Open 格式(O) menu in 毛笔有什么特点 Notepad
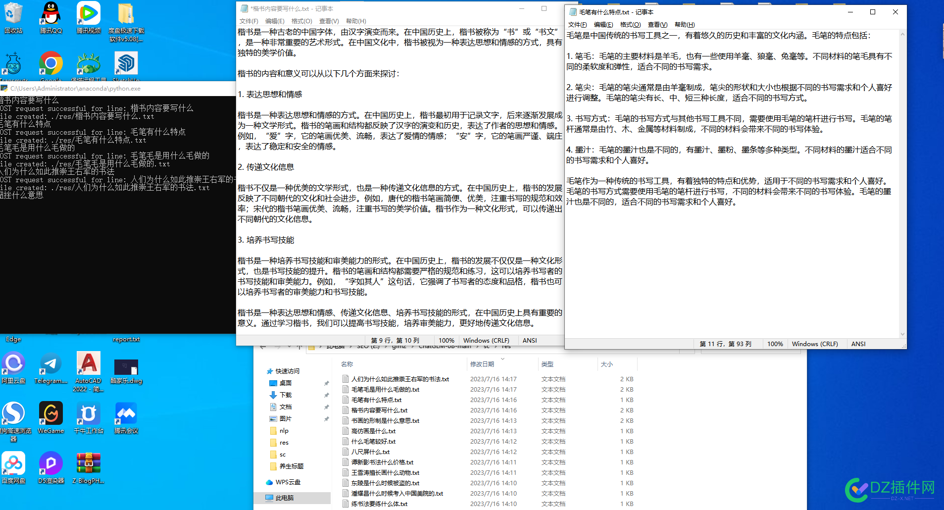Viewport: 944px width, 510px height. coord(631,24)
